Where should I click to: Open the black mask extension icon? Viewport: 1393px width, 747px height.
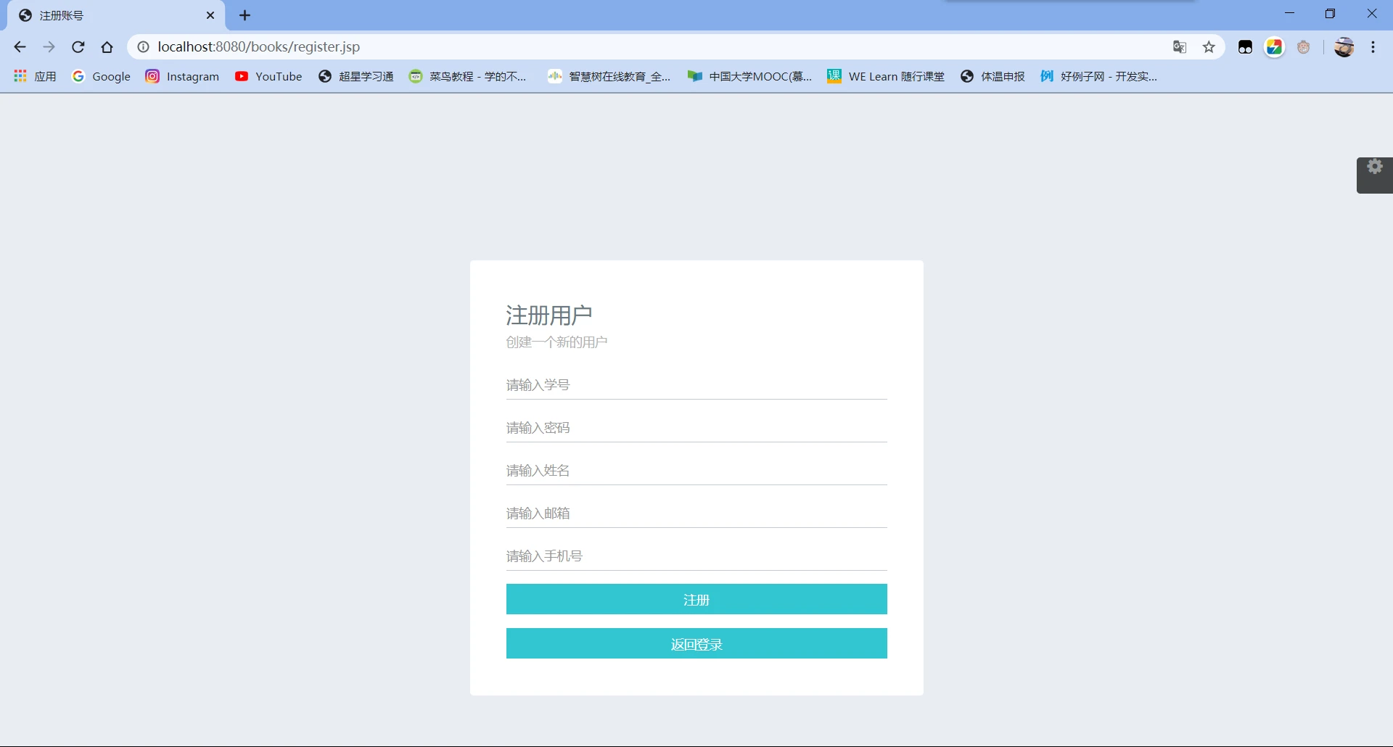pyautogui.click(x=1246, y=47)
